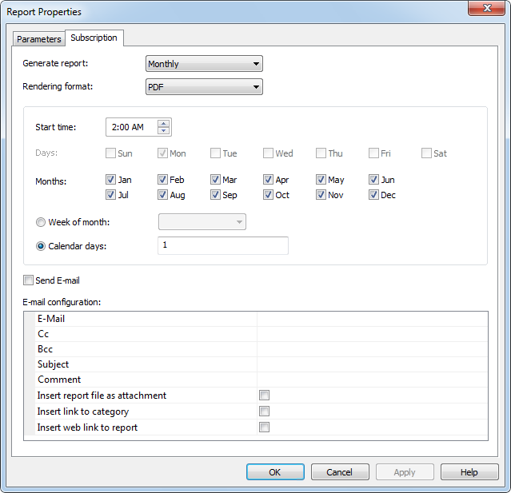Increase start time with up arrow
Screen dimensions: 511x493
[x=163, y=123]
